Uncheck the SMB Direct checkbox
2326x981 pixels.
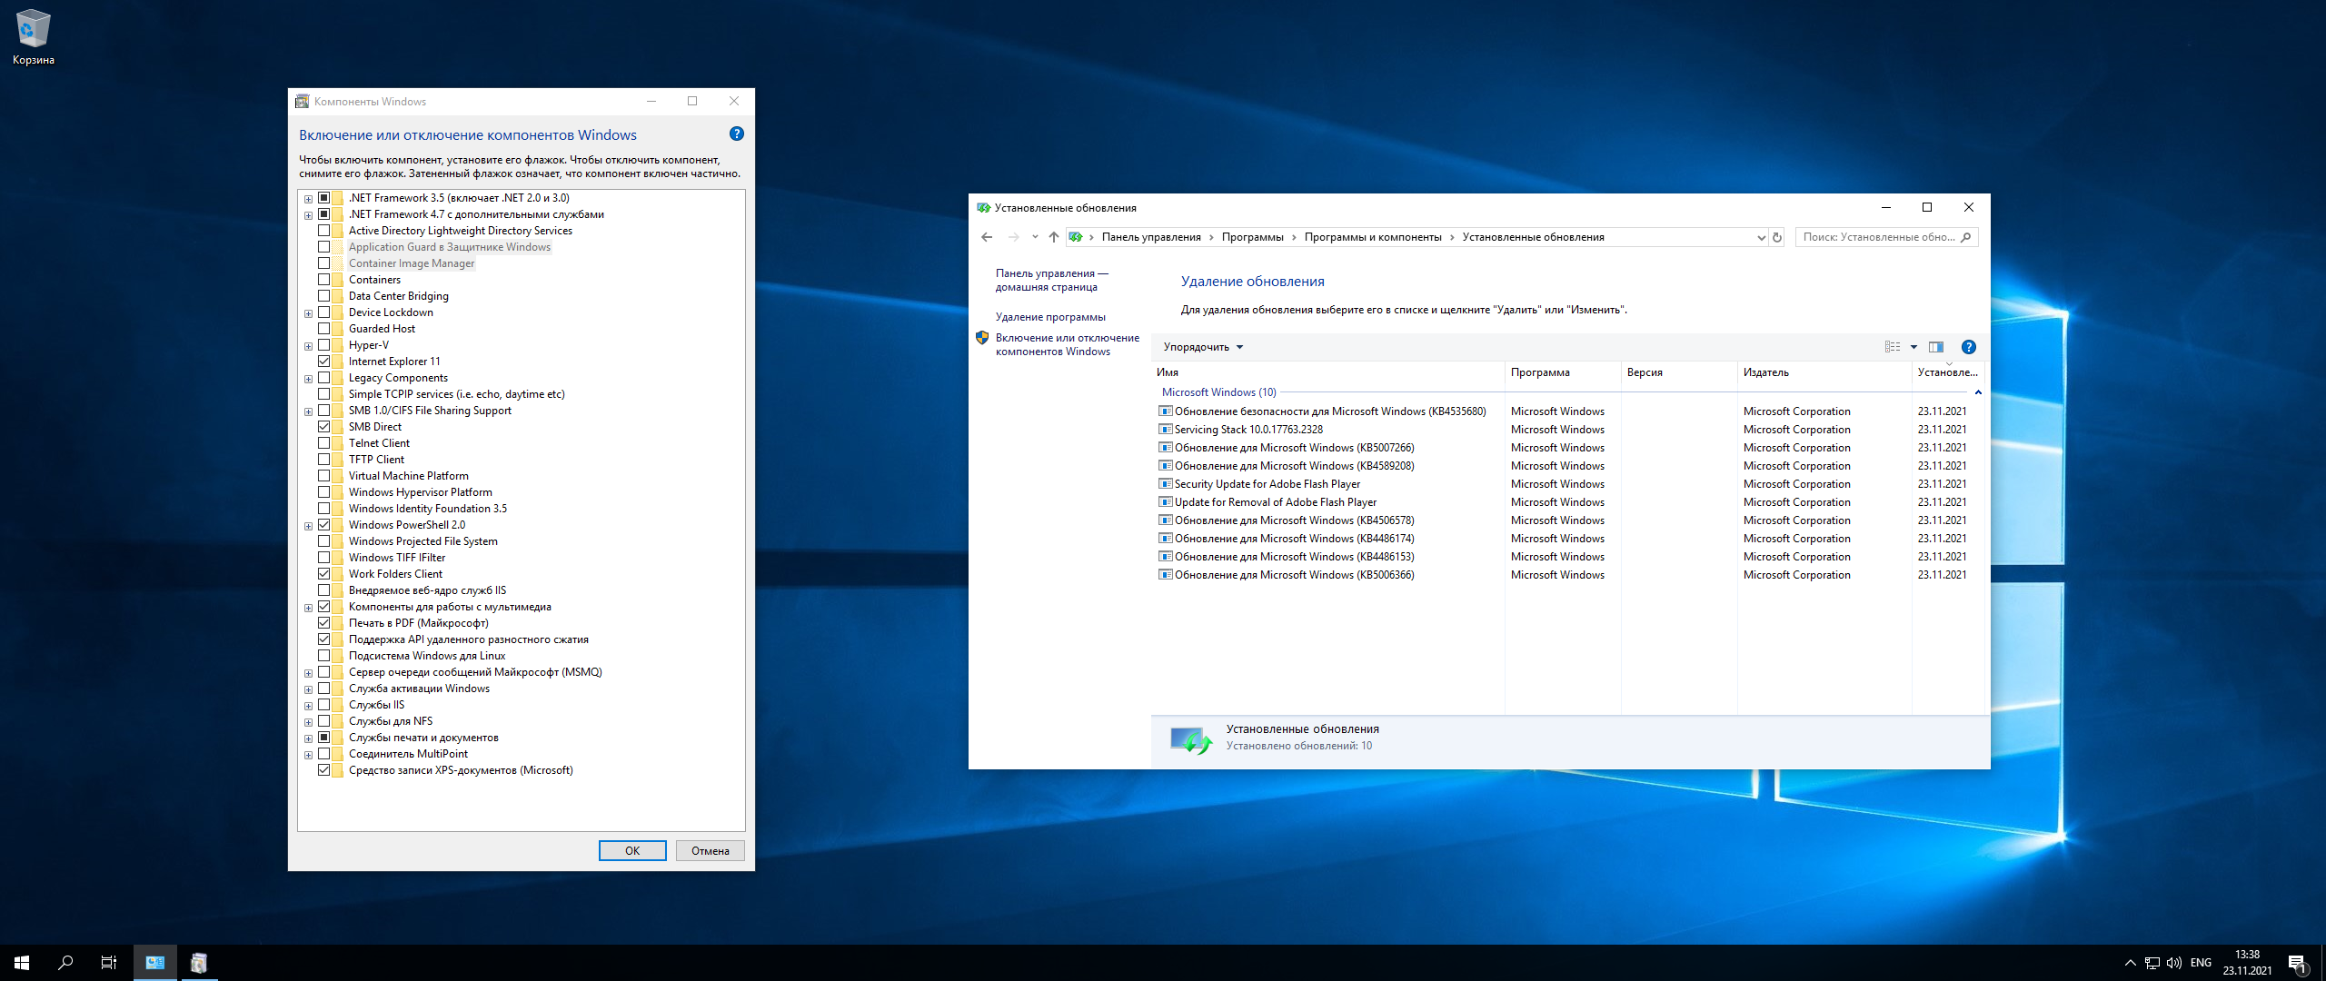coord(323,427)
